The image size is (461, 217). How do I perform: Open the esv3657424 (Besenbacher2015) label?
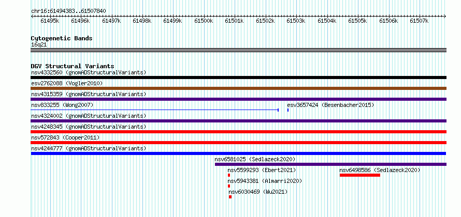click(x=330, y=105)
